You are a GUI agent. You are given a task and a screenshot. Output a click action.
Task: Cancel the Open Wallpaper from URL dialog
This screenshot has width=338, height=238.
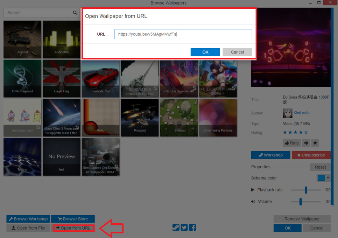pos(237,52)
